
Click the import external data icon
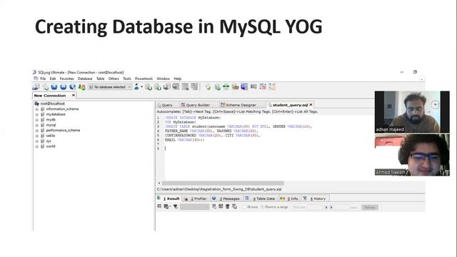[149, 87]
